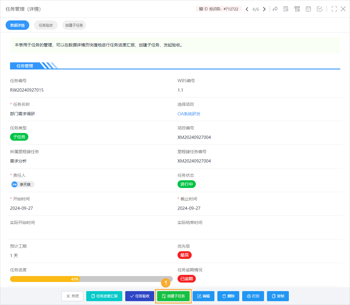The image size is (350, 305).
Task: Click the 编辑 button
Action: pyautogui.click(x=204, y=296)
